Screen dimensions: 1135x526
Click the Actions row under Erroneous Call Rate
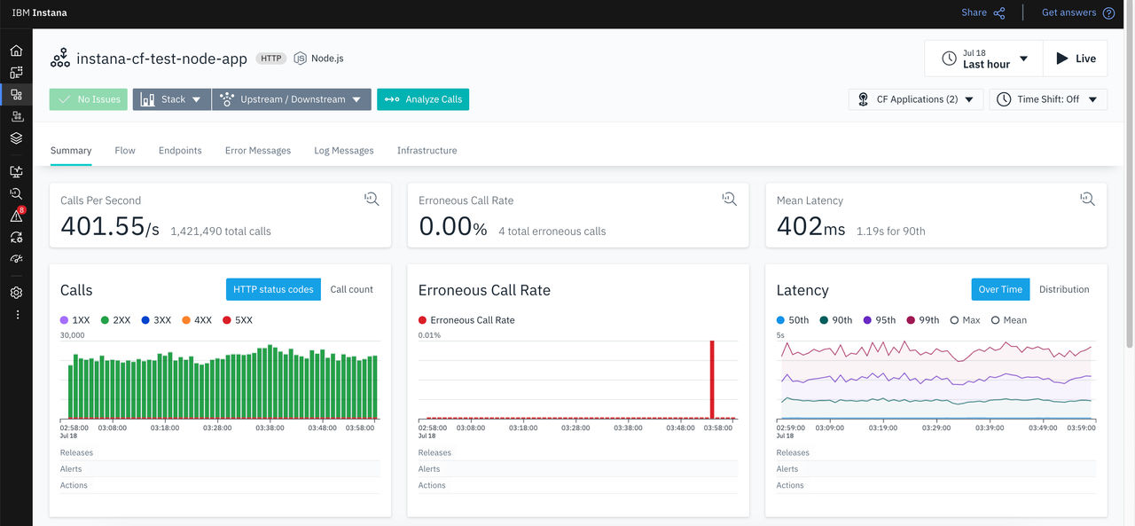(x=578, y=485)
